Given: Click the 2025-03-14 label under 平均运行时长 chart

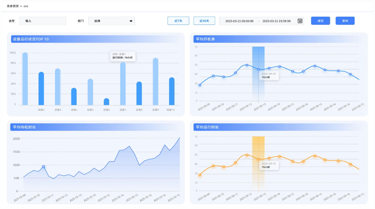Looking at the screenshot, I should click(274, 197).
